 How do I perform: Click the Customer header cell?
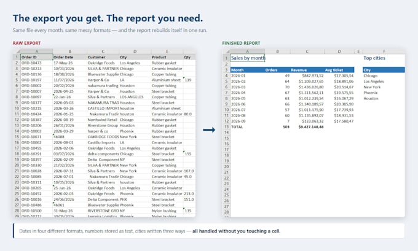click(x=103, y=57)
